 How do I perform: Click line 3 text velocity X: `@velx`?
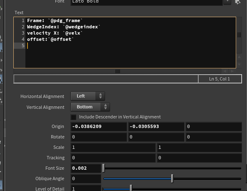[x=55, y=33]
